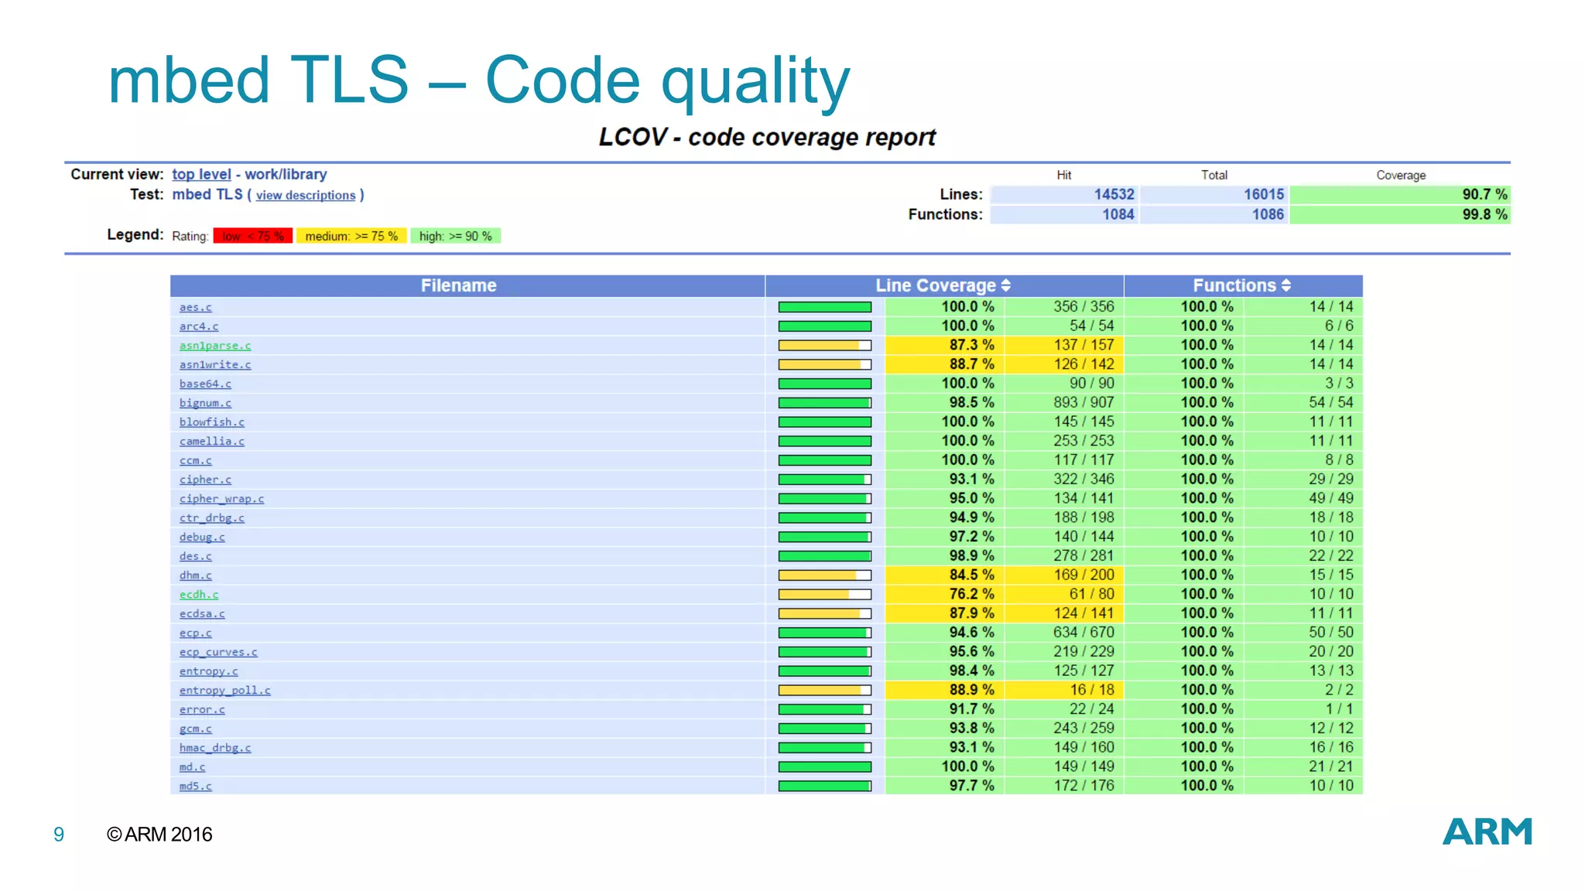Open ecp.c file link
Screen dimensions: 1585x891
[195, 633]
